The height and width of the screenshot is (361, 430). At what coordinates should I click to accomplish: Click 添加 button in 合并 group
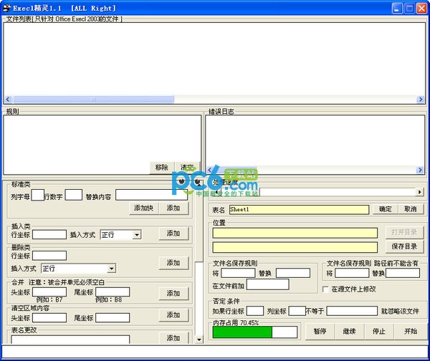tap(173, 294)
